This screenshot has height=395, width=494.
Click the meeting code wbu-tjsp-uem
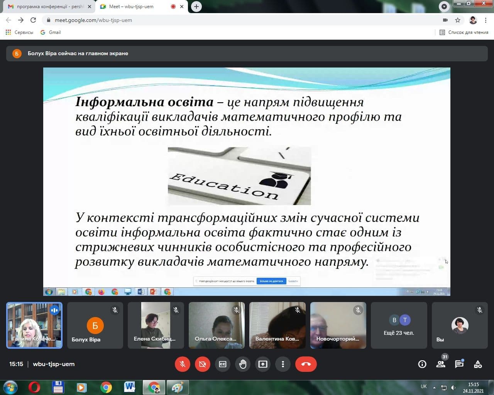click(x=54, y=364)
